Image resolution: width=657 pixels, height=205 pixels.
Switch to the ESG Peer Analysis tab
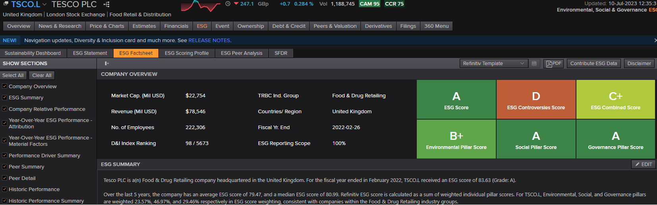(241, 53)
